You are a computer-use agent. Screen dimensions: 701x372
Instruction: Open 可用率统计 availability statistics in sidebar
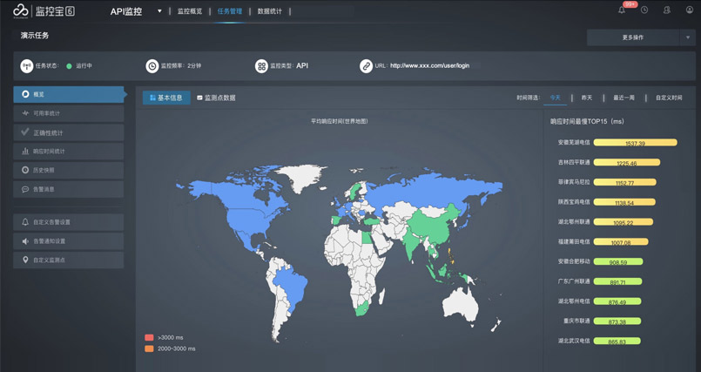(69, 113)
